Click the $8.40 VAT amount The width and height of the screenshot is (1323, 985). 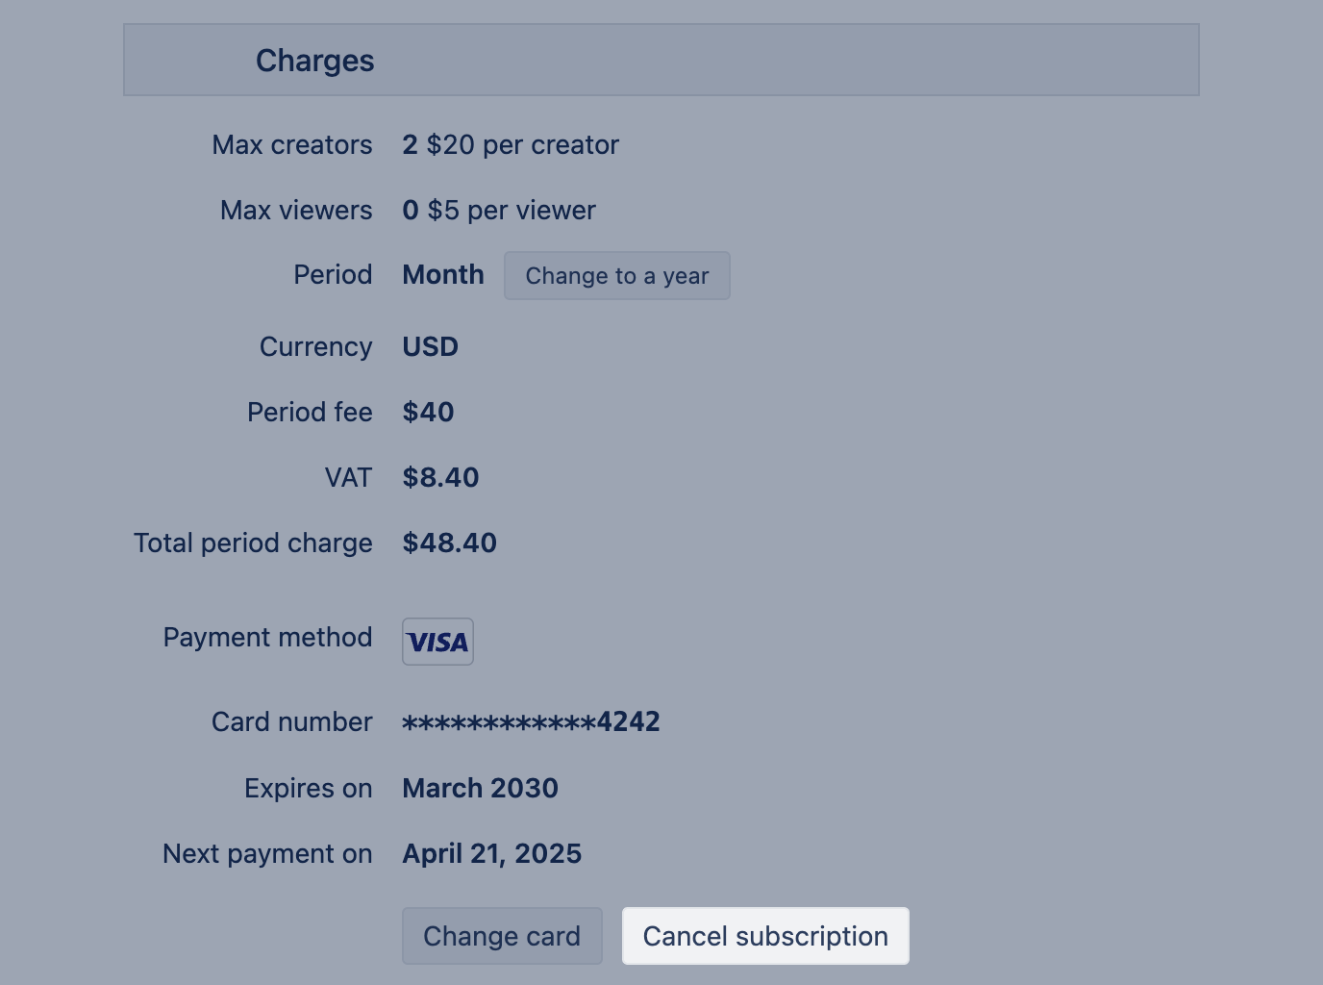(x=440, y=478)
